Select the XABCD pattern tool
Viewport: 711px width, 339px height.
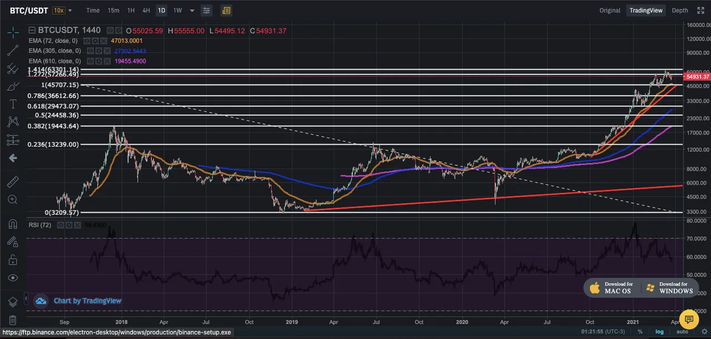[x=13, y=122]
